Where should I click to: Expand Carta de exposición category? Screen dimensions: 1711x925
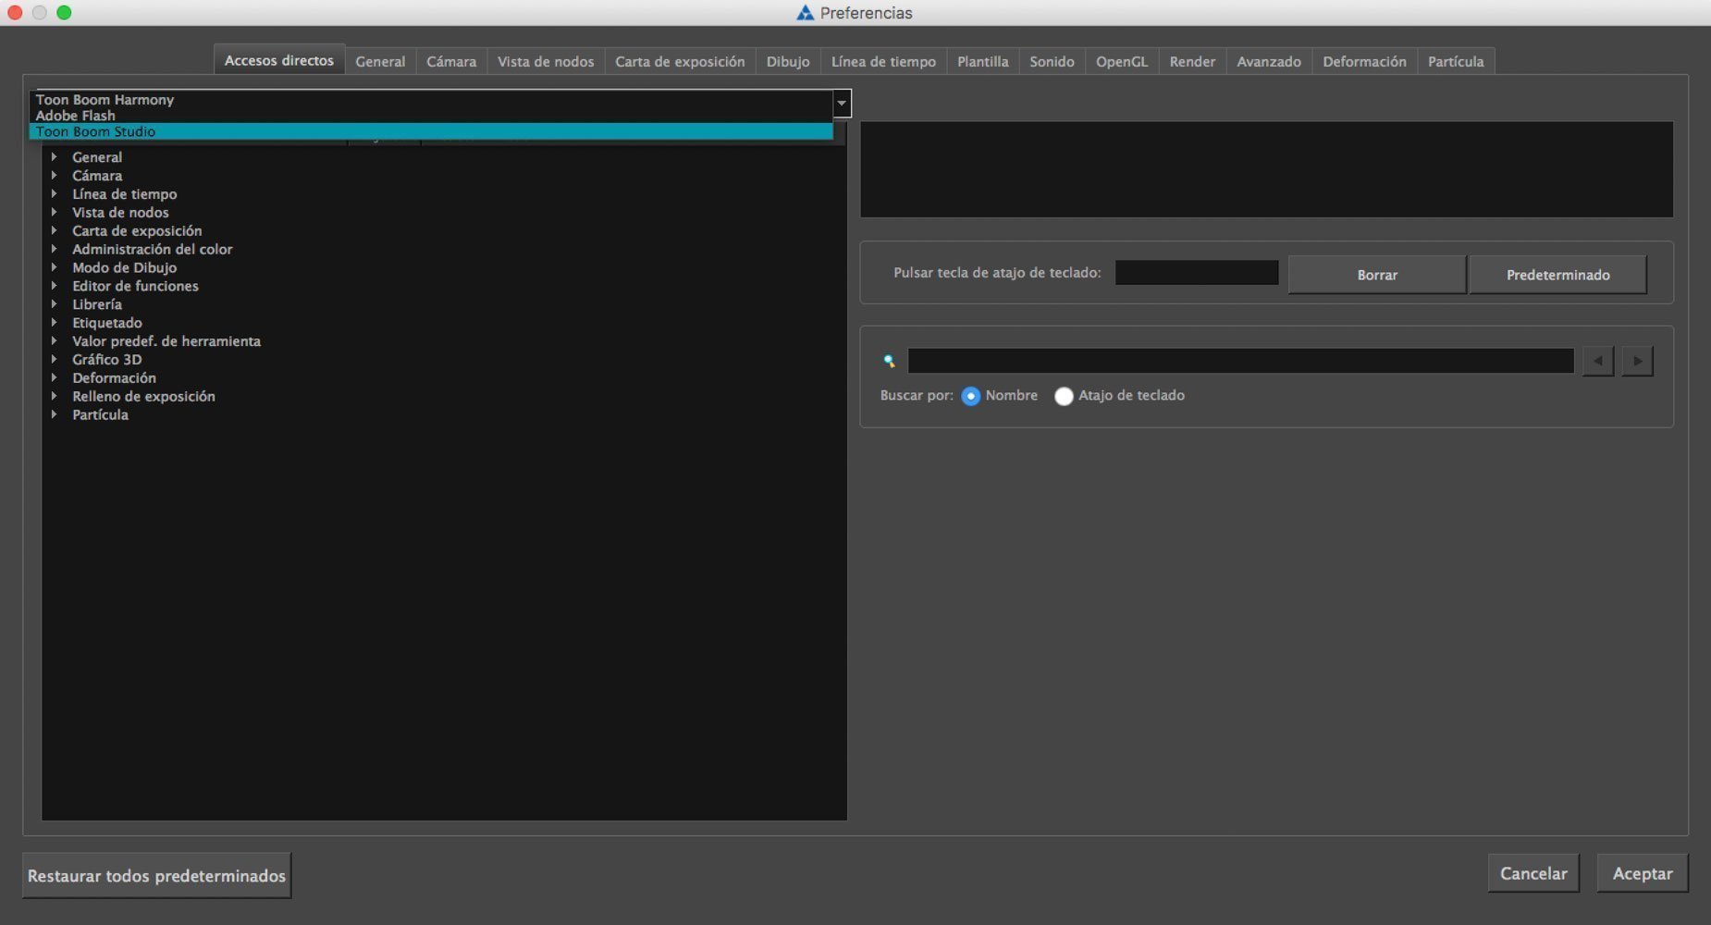tap(55, 231)
